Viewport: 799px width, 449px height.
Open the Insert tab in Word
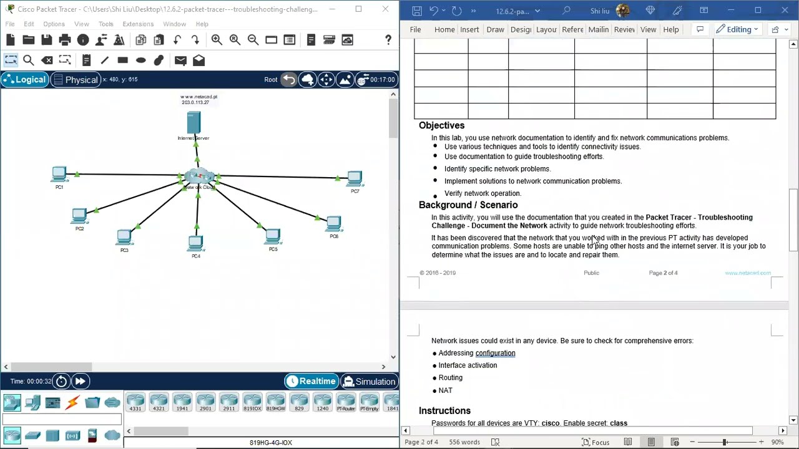coord(469,29)
